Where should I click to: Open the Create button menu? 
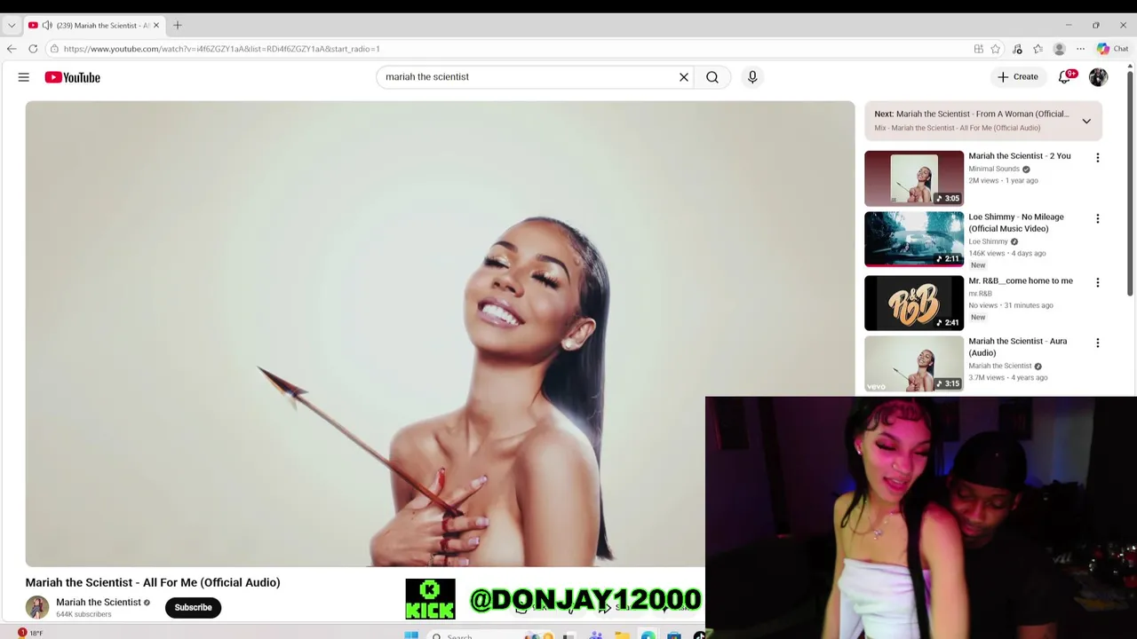[1017, 77]
